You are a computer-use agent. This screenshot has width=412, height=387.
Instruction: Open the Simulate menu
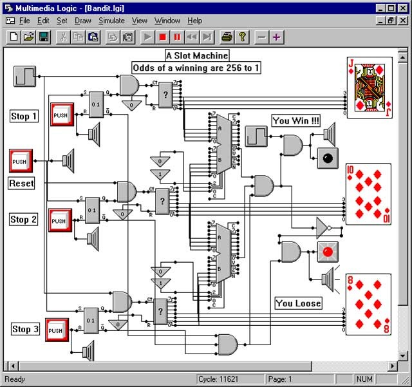111,21
